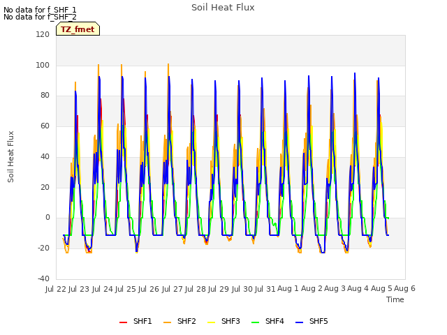The height and width of the screenshot is (335, 447).
Task: Click the Jul 22 x-axis tick label
Action: pyautogui.click(x=56, y=289)
